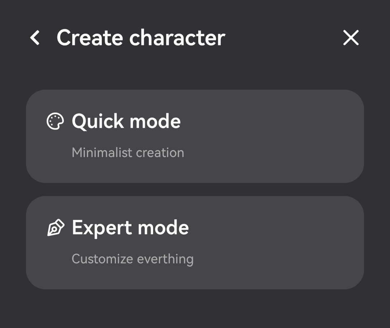Screen dimensions: 390x328
Task: Select the Quick mode option card
Action: pos(195,136)
